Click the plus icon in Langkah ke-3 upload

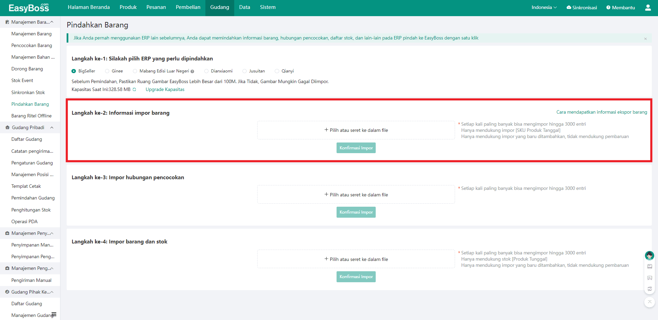click(326, 194)
